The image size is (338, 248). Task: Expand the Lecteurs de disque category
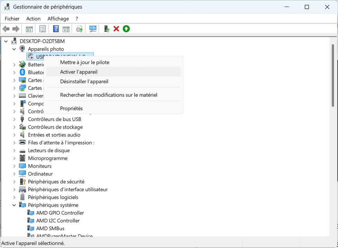tap(14, 151)
